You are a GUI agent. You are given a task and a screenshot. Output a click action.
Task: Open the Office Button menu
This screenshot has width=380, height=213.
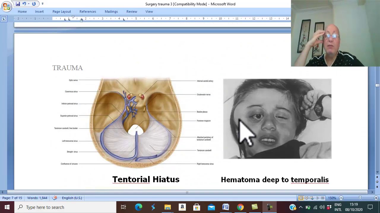(x=6, y=6)
